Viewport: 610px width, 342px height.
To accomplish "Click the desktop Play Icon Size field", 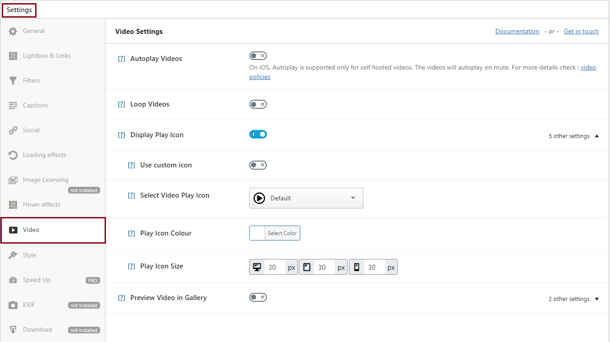I will pos(275,268).
